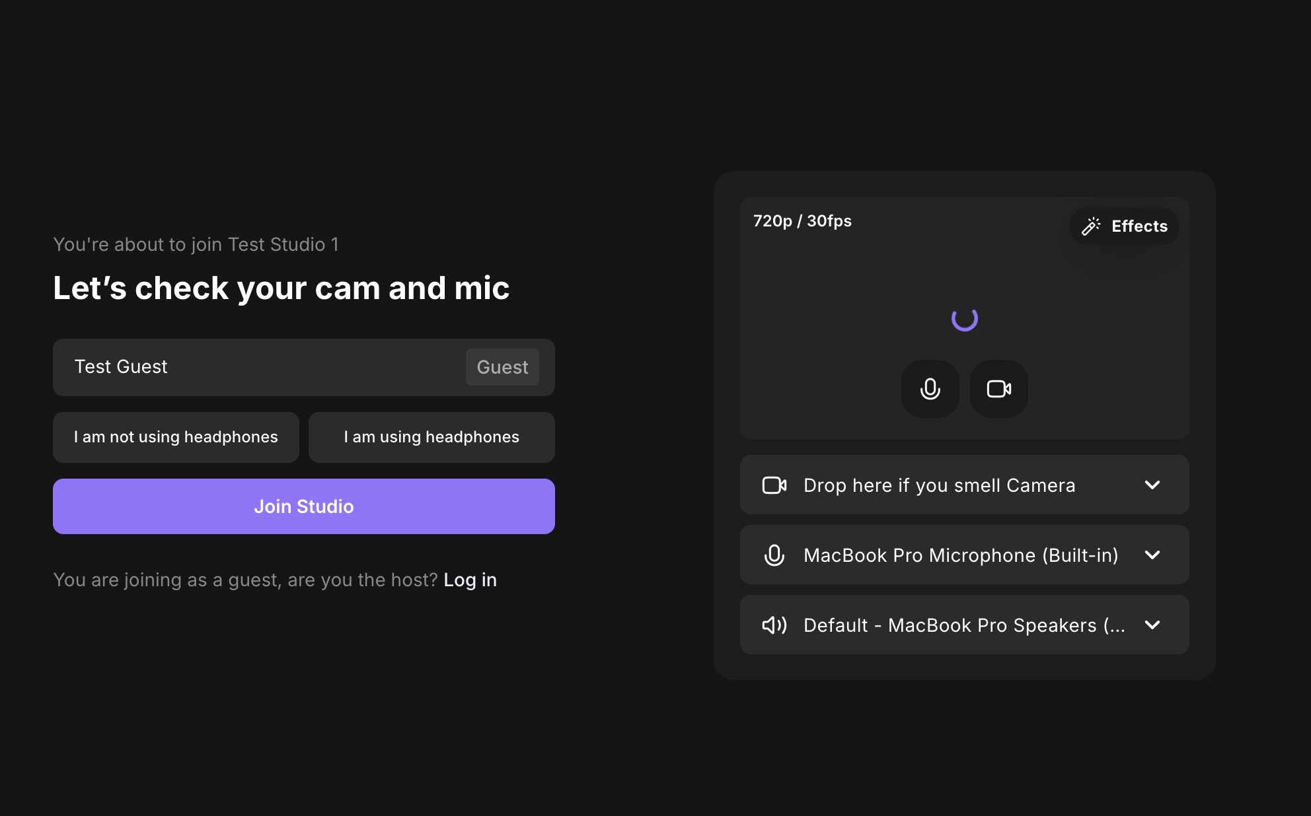1311x816 pixels.
Task: Mute the microphone in the preview
Action: tap(930, 389)
